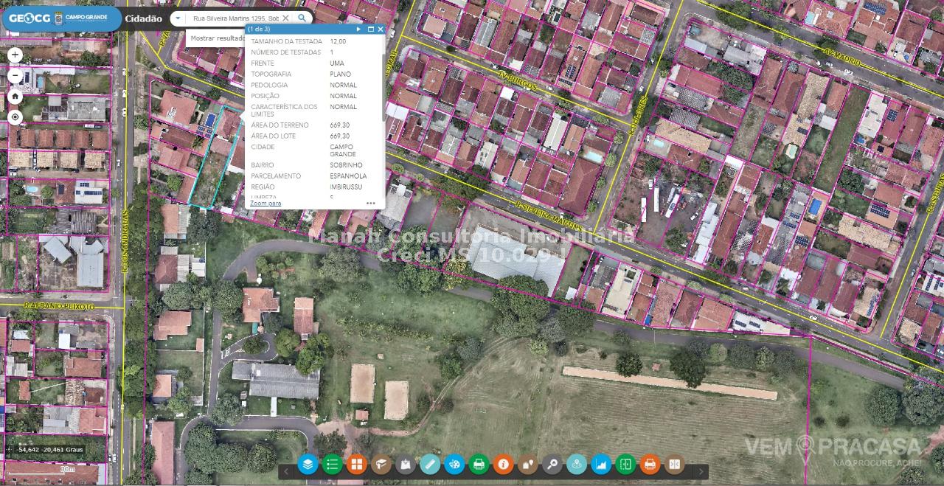Click the Zoom para link
This screenshot has height=486, width=944.
(265, 202)
